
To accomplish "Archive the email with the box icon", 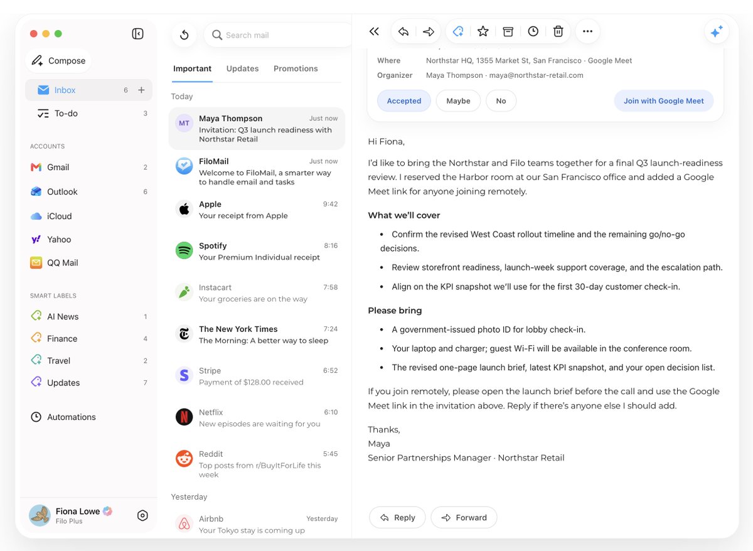I will 508,31.
